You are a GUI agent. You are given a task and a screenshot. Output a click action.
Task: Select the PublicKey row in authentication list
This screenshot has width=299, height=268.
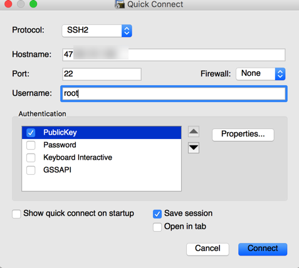click(x=102, y=133)
